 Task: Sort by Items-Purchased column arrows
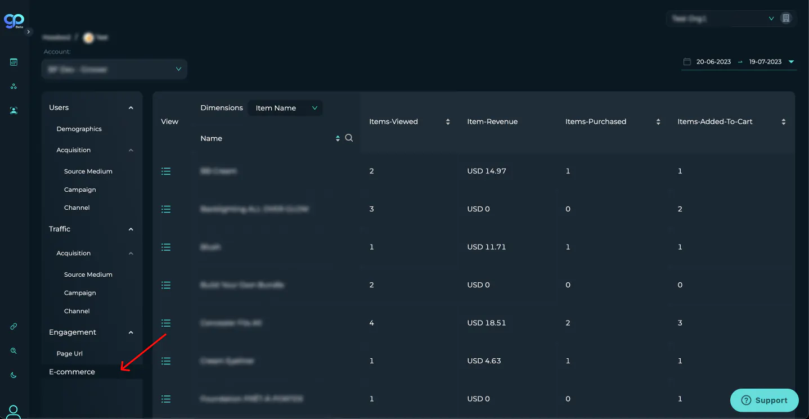coord(658,121)
